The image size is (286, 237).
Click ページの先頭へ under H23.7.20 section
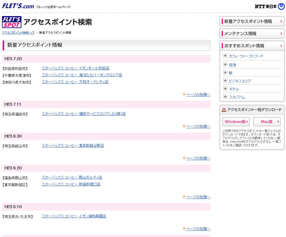point(198,95)
